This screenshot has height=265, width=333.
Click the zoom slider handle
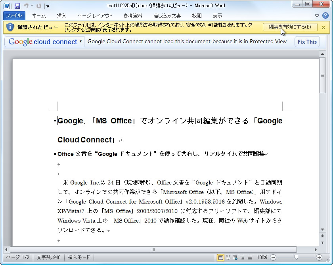click(296, 257)
